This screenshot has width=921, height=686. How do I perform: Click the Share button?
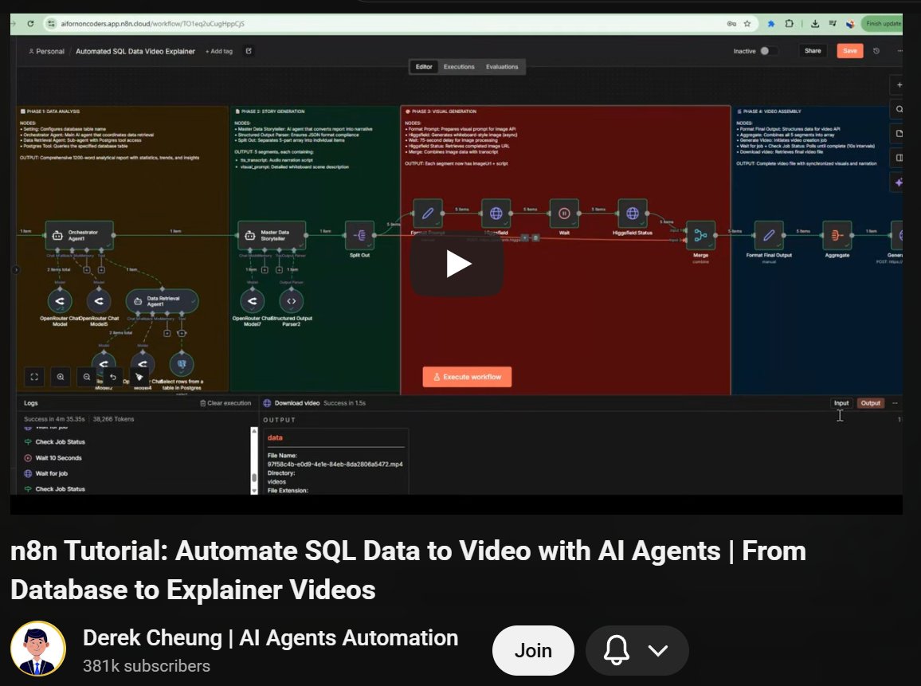click(x=813, y=51)
